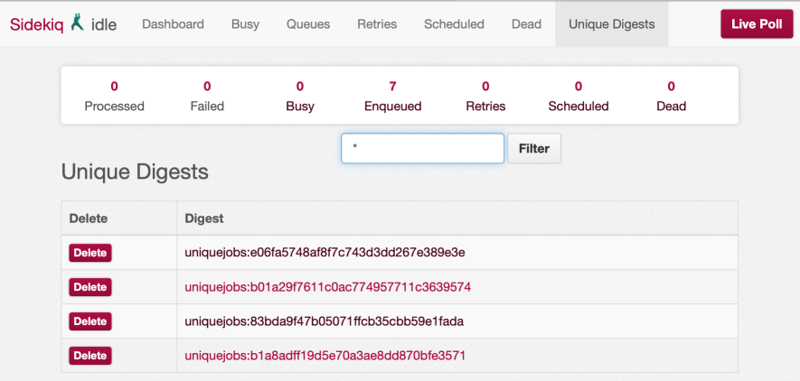Focus the digest filter input field
The width and height of the screenshot is (800, 381).
coord(422,148)
